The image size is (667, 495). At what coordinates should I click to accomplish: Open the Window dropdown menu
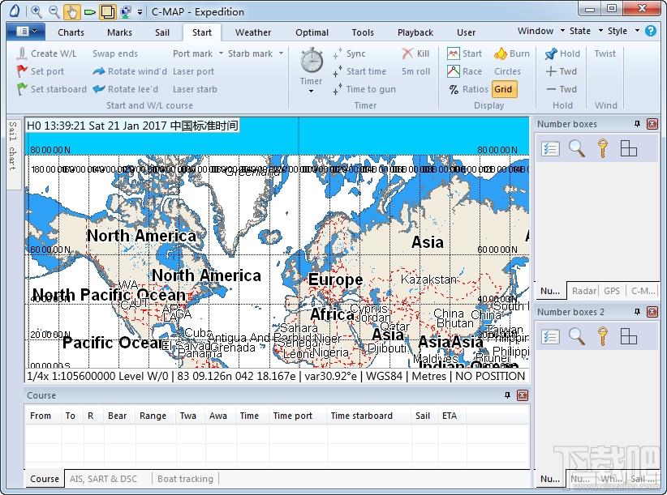540,31
